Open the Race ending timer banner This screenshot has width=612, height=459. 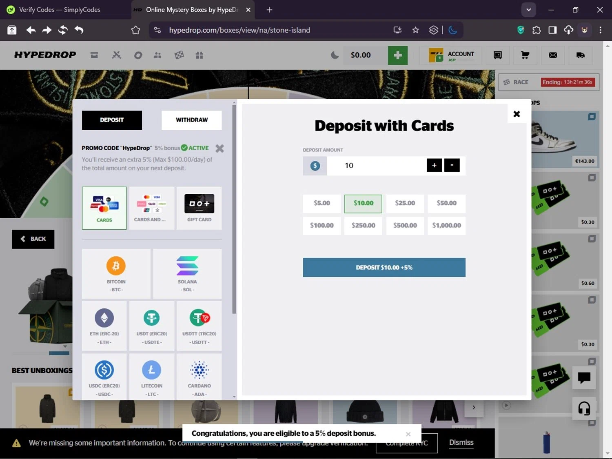click(549, 82)
